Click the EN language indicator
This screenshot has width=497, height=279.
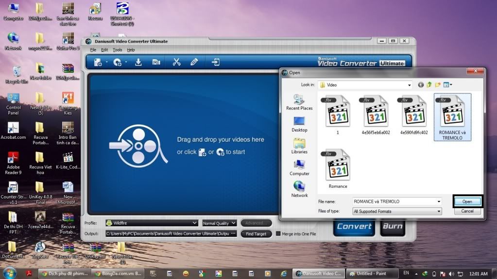[x=406, y=273]
